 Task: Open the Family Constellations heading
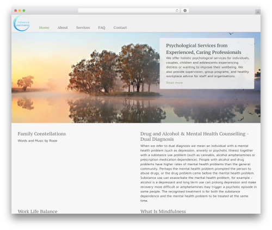42,134
